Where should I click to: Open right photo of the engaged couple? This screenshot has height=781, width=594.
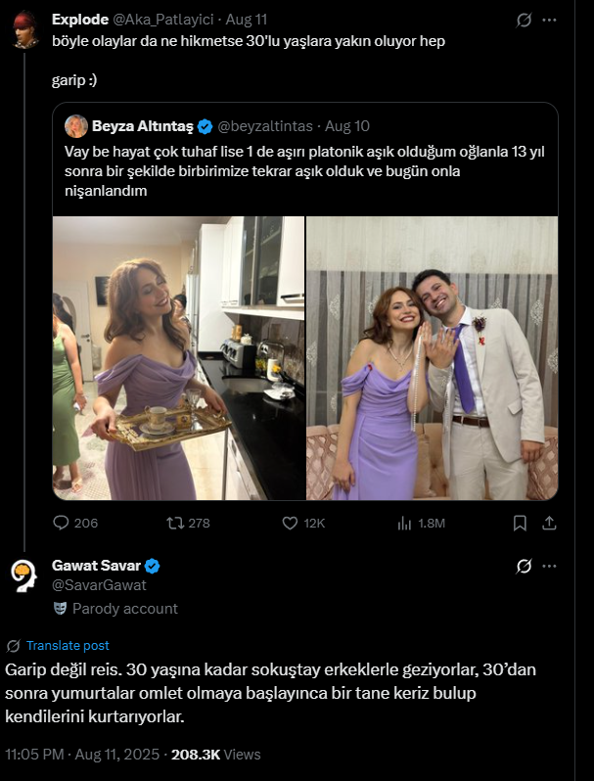[x=433, y=358]
